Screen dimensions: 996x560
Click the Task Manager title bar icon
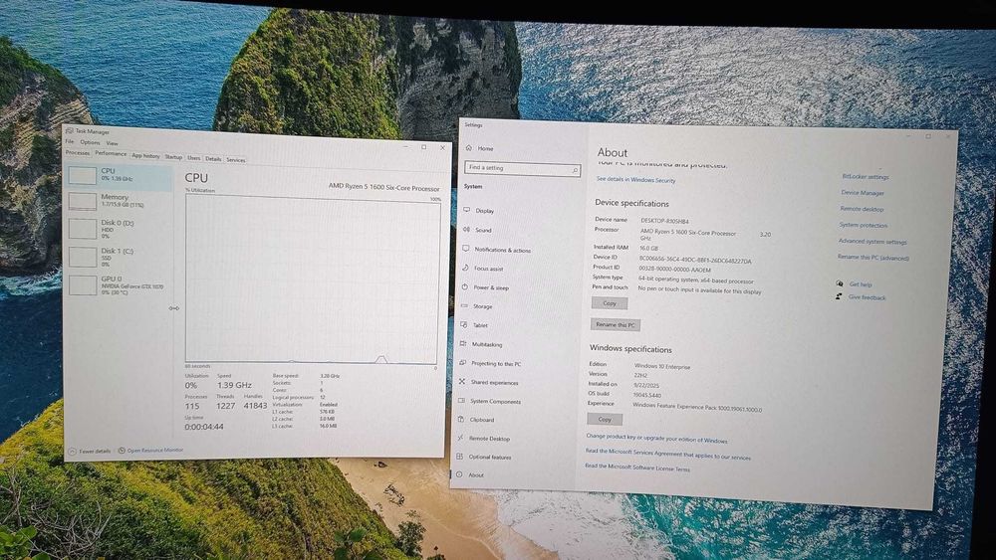click(x=70, y=131)
